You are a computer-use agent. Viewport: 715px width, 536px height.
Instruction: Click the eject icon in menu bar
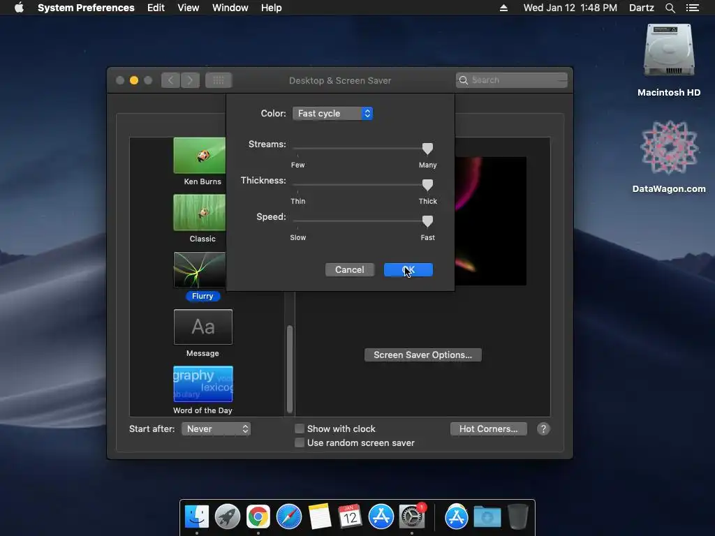(503, 8)
